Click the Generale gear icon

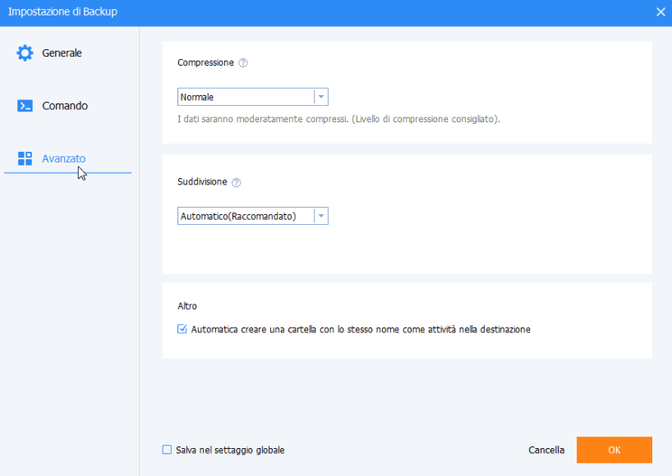pos(25,53)
